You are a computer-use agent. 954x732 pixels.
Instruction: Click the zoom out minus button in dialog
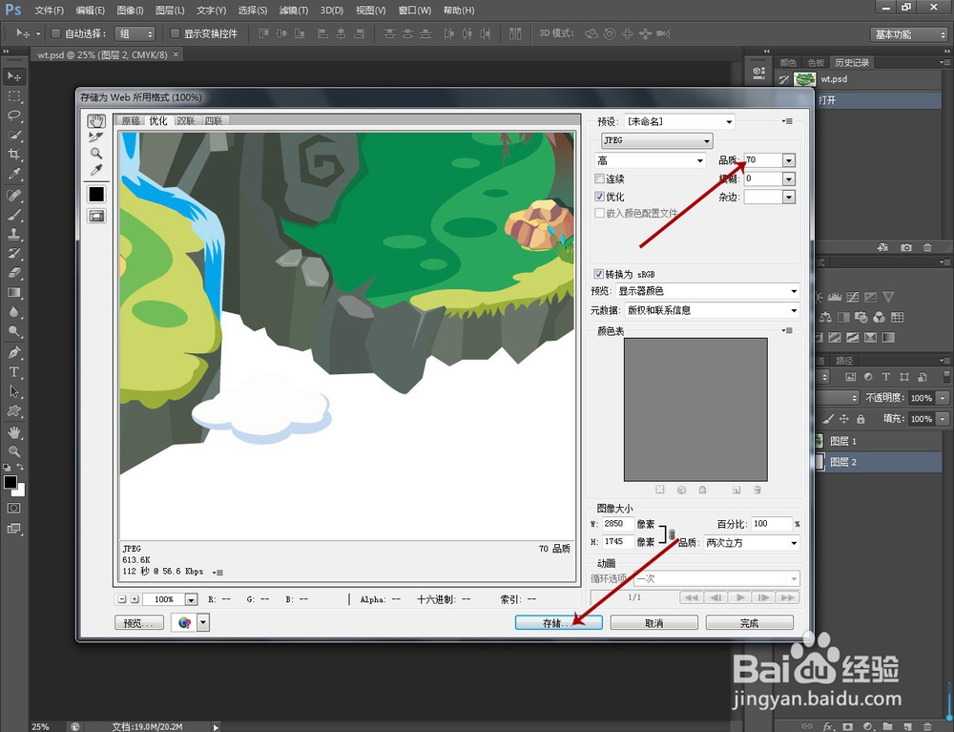tap(122, 599)
